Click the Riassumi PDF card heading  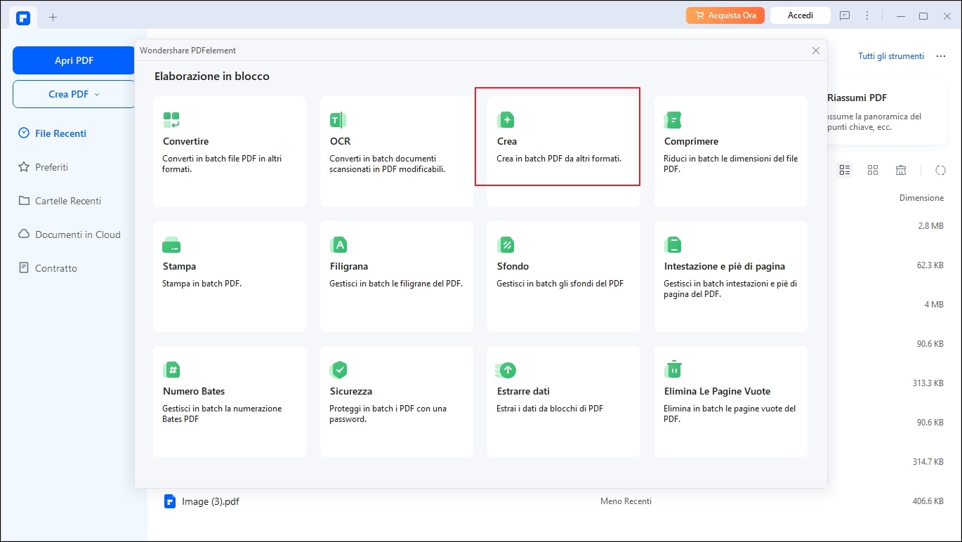coord(857,98)
